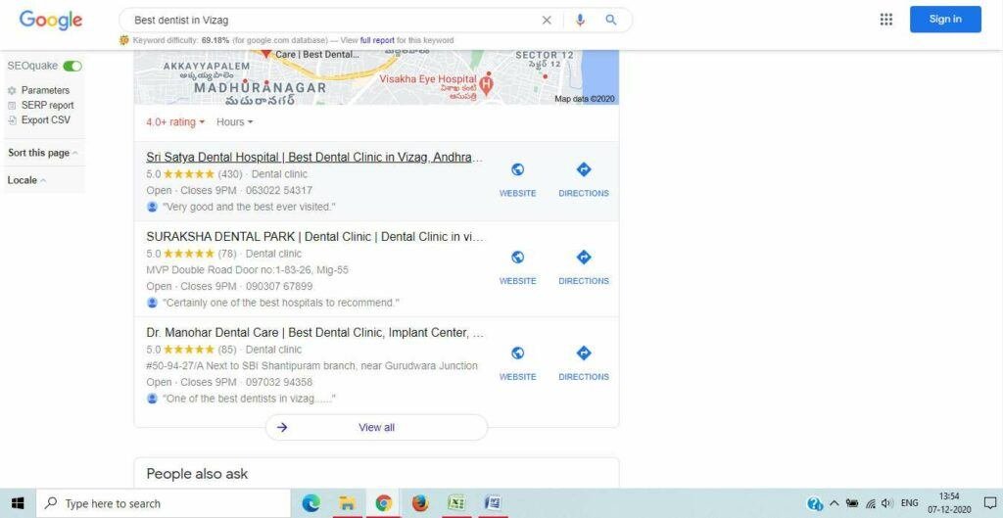Open Microsoft Edge from taskbar
This screenshot has width=1003, height=518.
(310, 503)
